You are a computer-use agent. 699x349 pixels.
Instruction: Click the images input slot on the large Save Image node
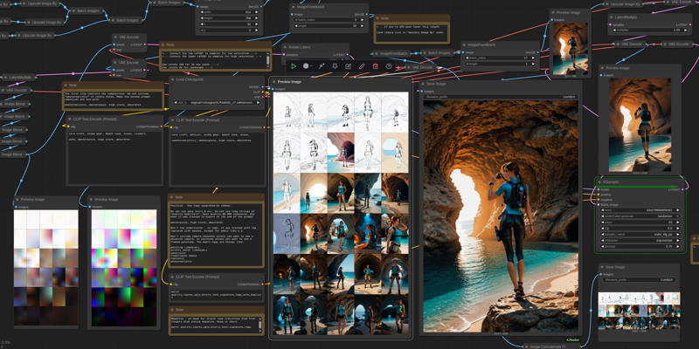pos(421,92)
